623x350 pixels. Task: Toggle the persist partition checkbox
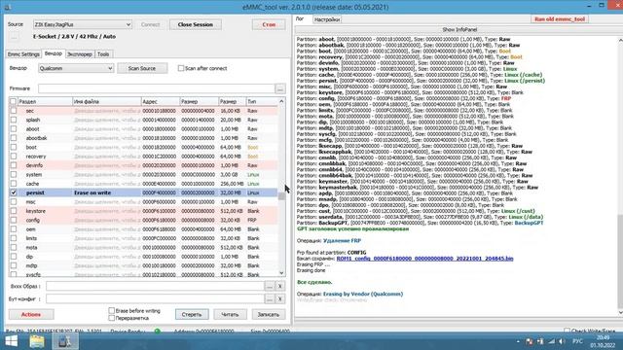click(14, 192)
